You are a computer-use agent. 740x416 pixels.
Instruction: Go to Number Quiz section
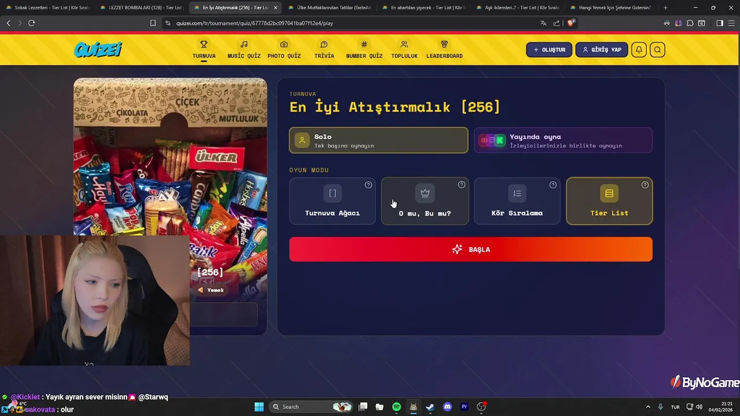(364, 50)
